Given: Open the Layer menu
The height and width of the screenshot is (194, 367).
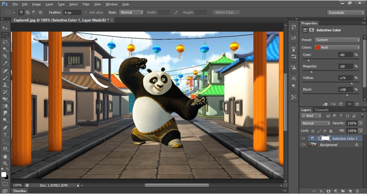Looking at the screenshot, I should click(x=49, y=4).
